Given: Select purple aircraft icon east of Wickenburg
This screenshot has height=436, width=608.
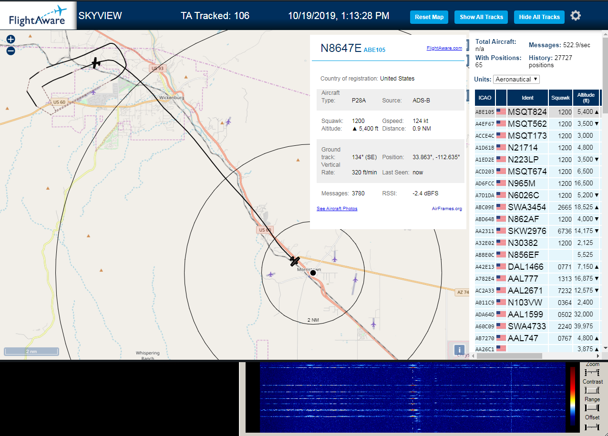Looking at the screenshot, I should click(228, 122).
